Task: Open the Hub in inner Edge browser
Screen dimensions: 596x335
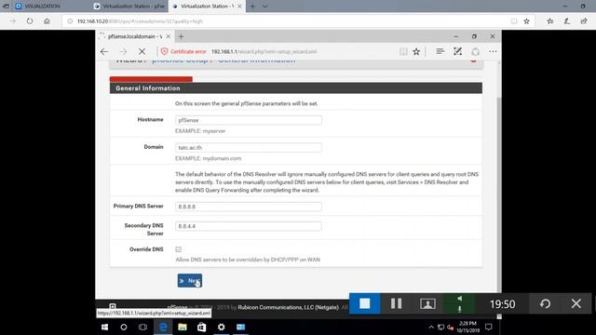Action: pos(440,51)
